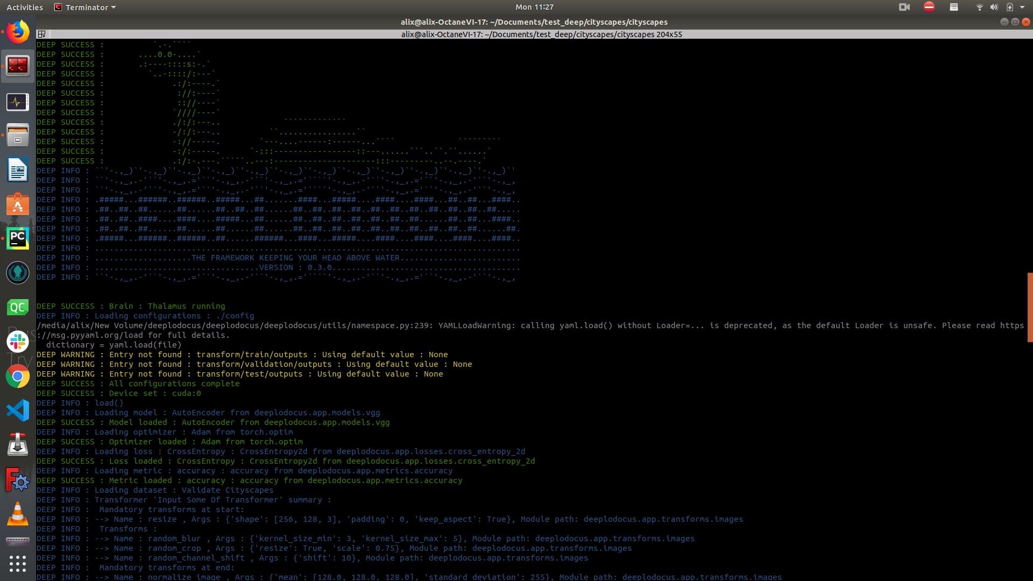Open Firefox from the dock
This screenshot has height=581, width=1033.
[x=18, y=32]
